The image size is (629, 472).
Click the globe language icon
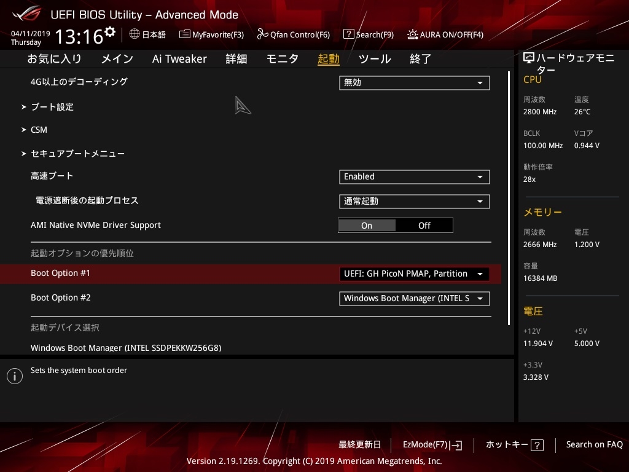pyautogui.click(x=135, y=34)
